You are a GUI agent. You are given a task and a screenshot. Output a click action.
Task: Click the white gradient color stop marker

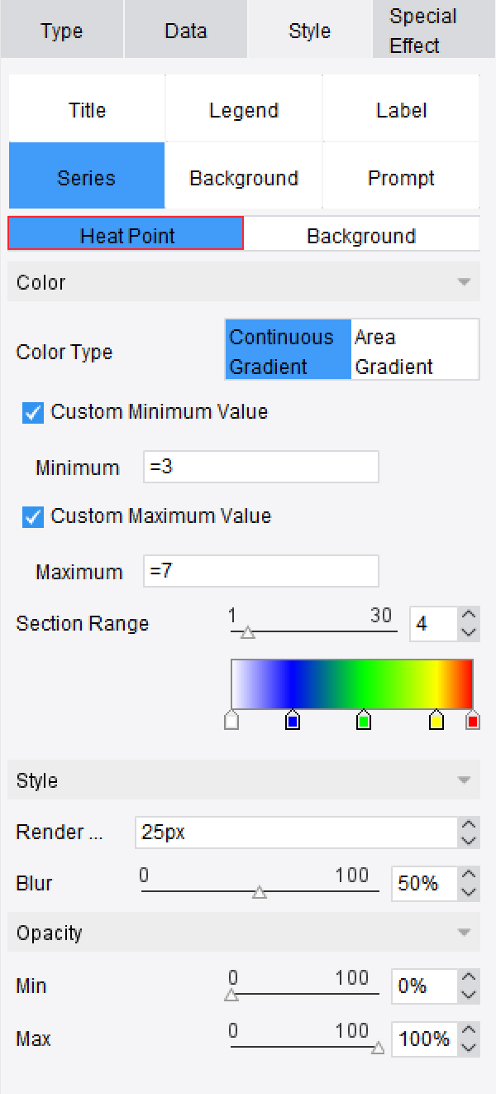click(231, 721)
